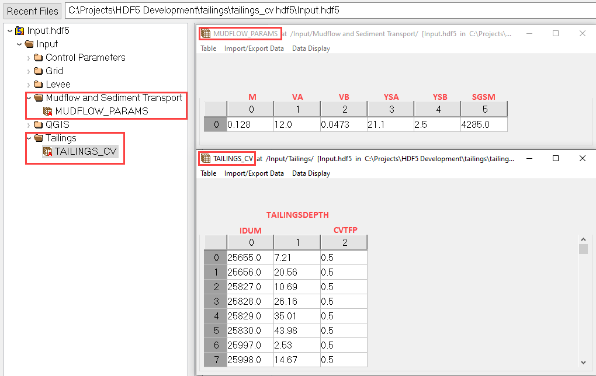
Task: Click the MUDFLOW_PARAMS dataset icon in tree
Action: point(48,111)
